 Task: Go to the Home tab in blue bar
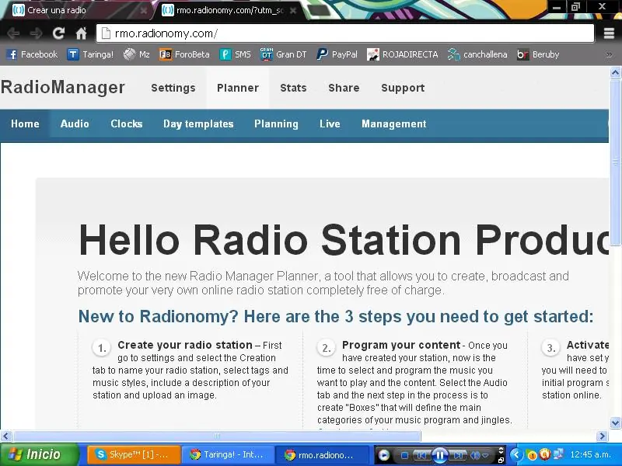point(25,123)
